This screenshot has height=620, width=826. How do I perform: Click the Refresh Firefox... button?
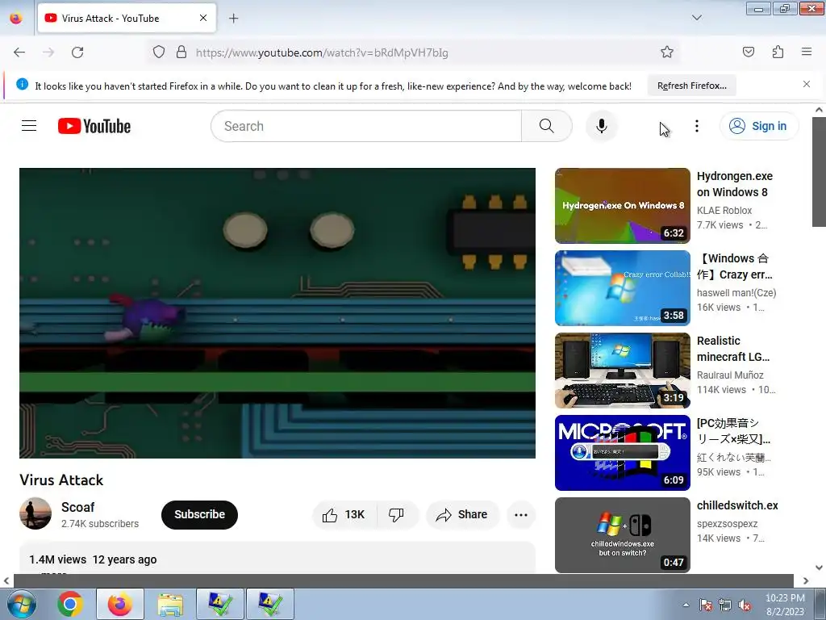[691, 86]
